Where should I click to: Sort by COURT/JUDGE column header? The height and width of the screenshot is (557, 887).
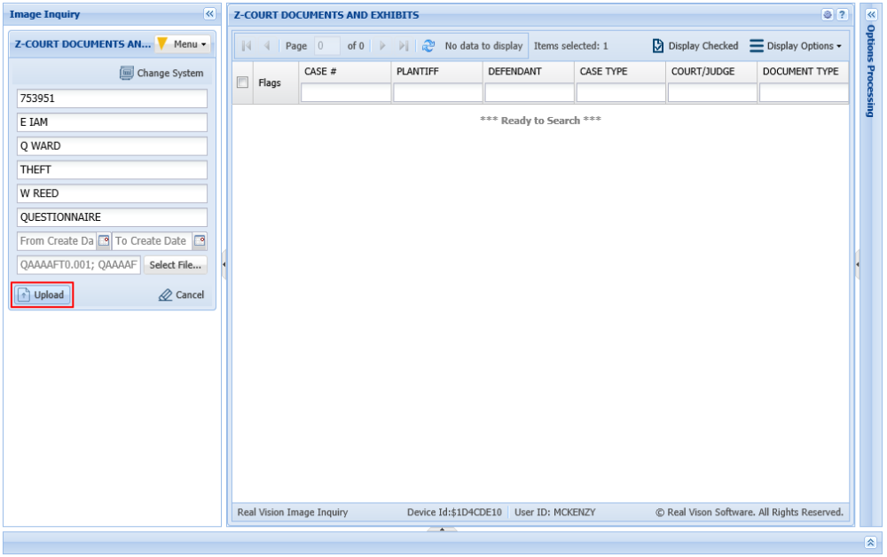(711, 72)
